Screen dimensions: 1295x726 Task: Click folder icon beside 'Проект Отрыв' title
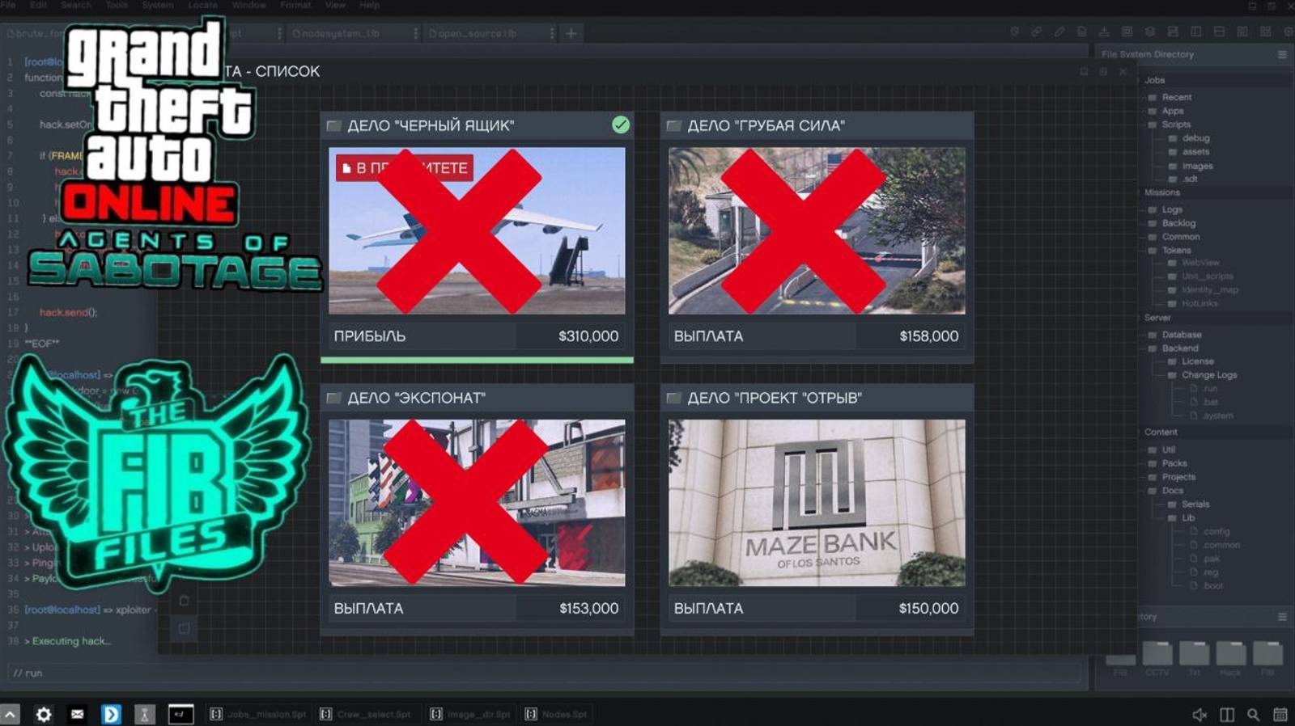click(673, 398)
